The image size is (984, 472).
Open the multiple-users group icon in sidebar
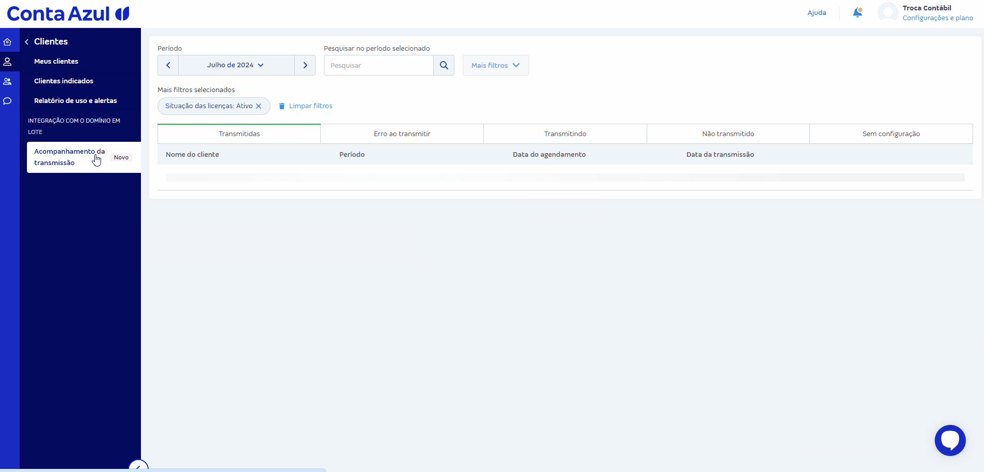8,81
